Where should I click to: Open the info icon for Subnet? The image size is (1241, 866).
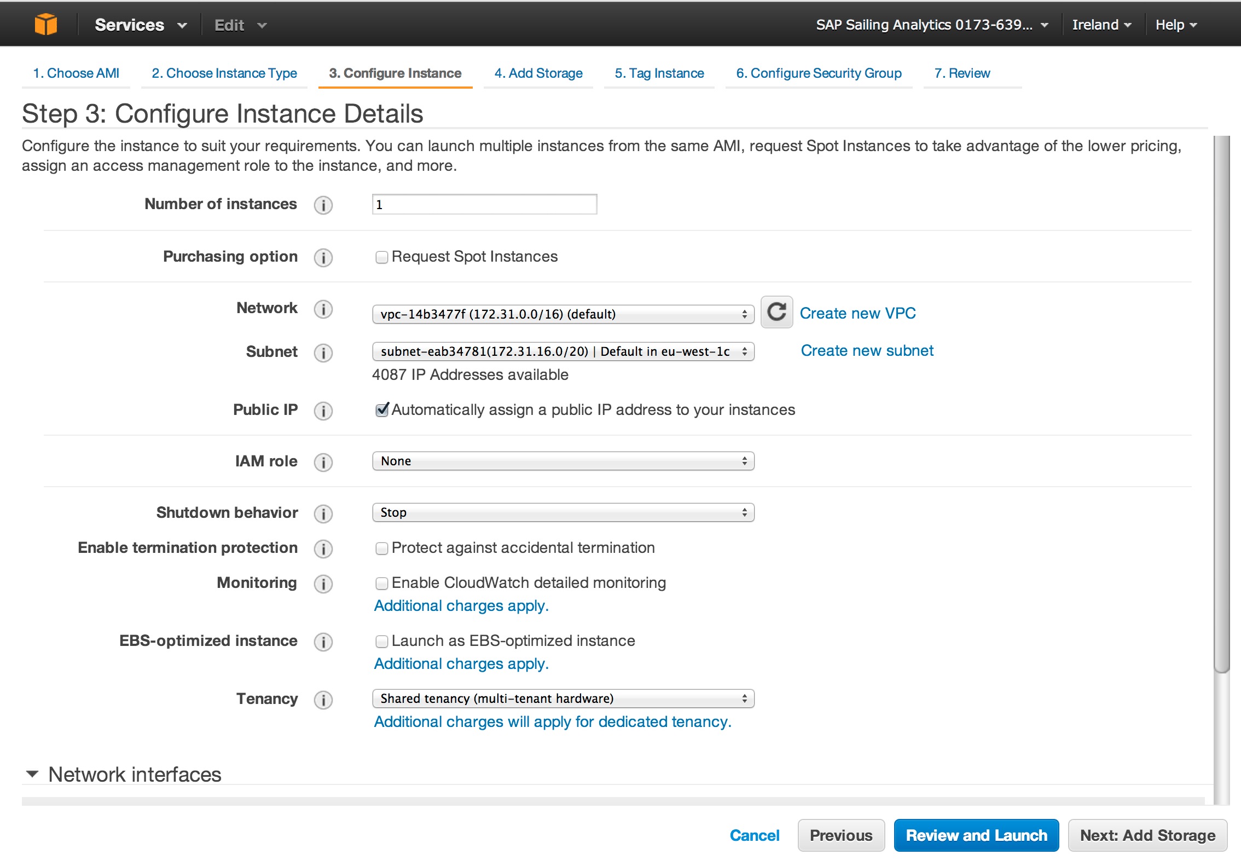323,353
